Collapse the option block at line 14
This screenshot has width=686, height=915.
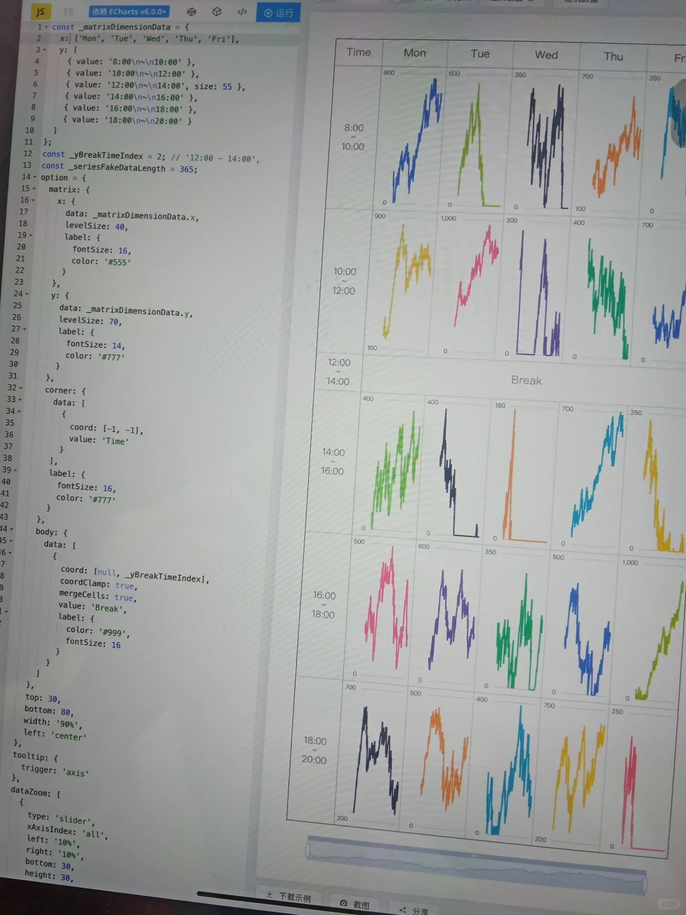coord(35,177)
